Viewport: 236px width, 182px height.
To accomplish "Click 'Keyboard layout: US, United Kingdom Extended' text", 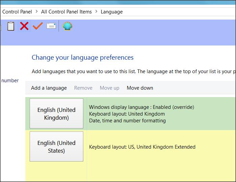I will point(142,147).
